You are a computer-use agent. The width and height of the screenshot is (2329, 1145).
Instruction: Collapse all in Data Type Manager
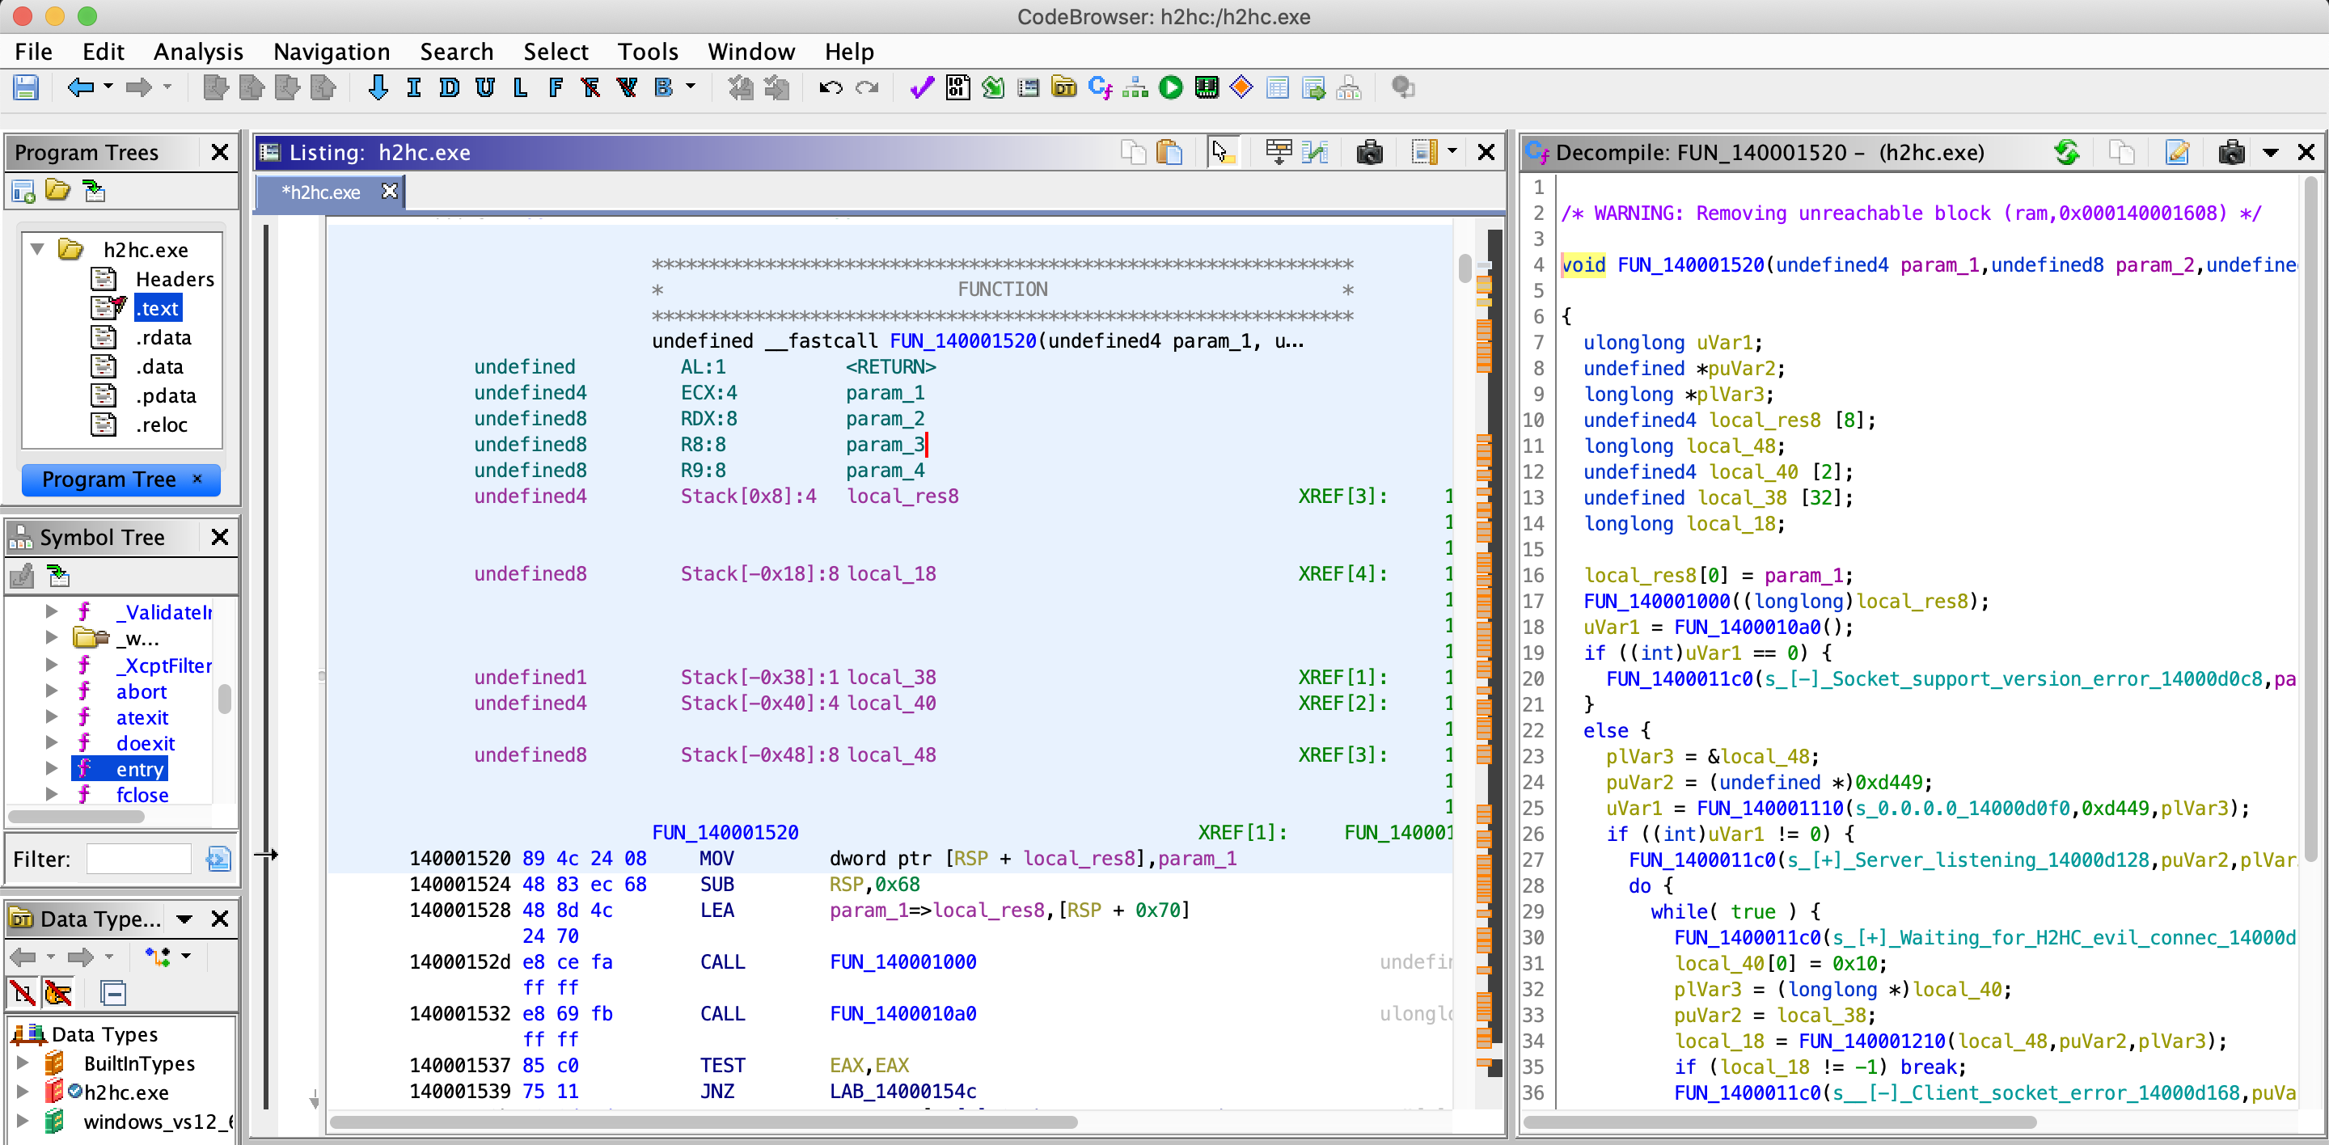point(113,993)
